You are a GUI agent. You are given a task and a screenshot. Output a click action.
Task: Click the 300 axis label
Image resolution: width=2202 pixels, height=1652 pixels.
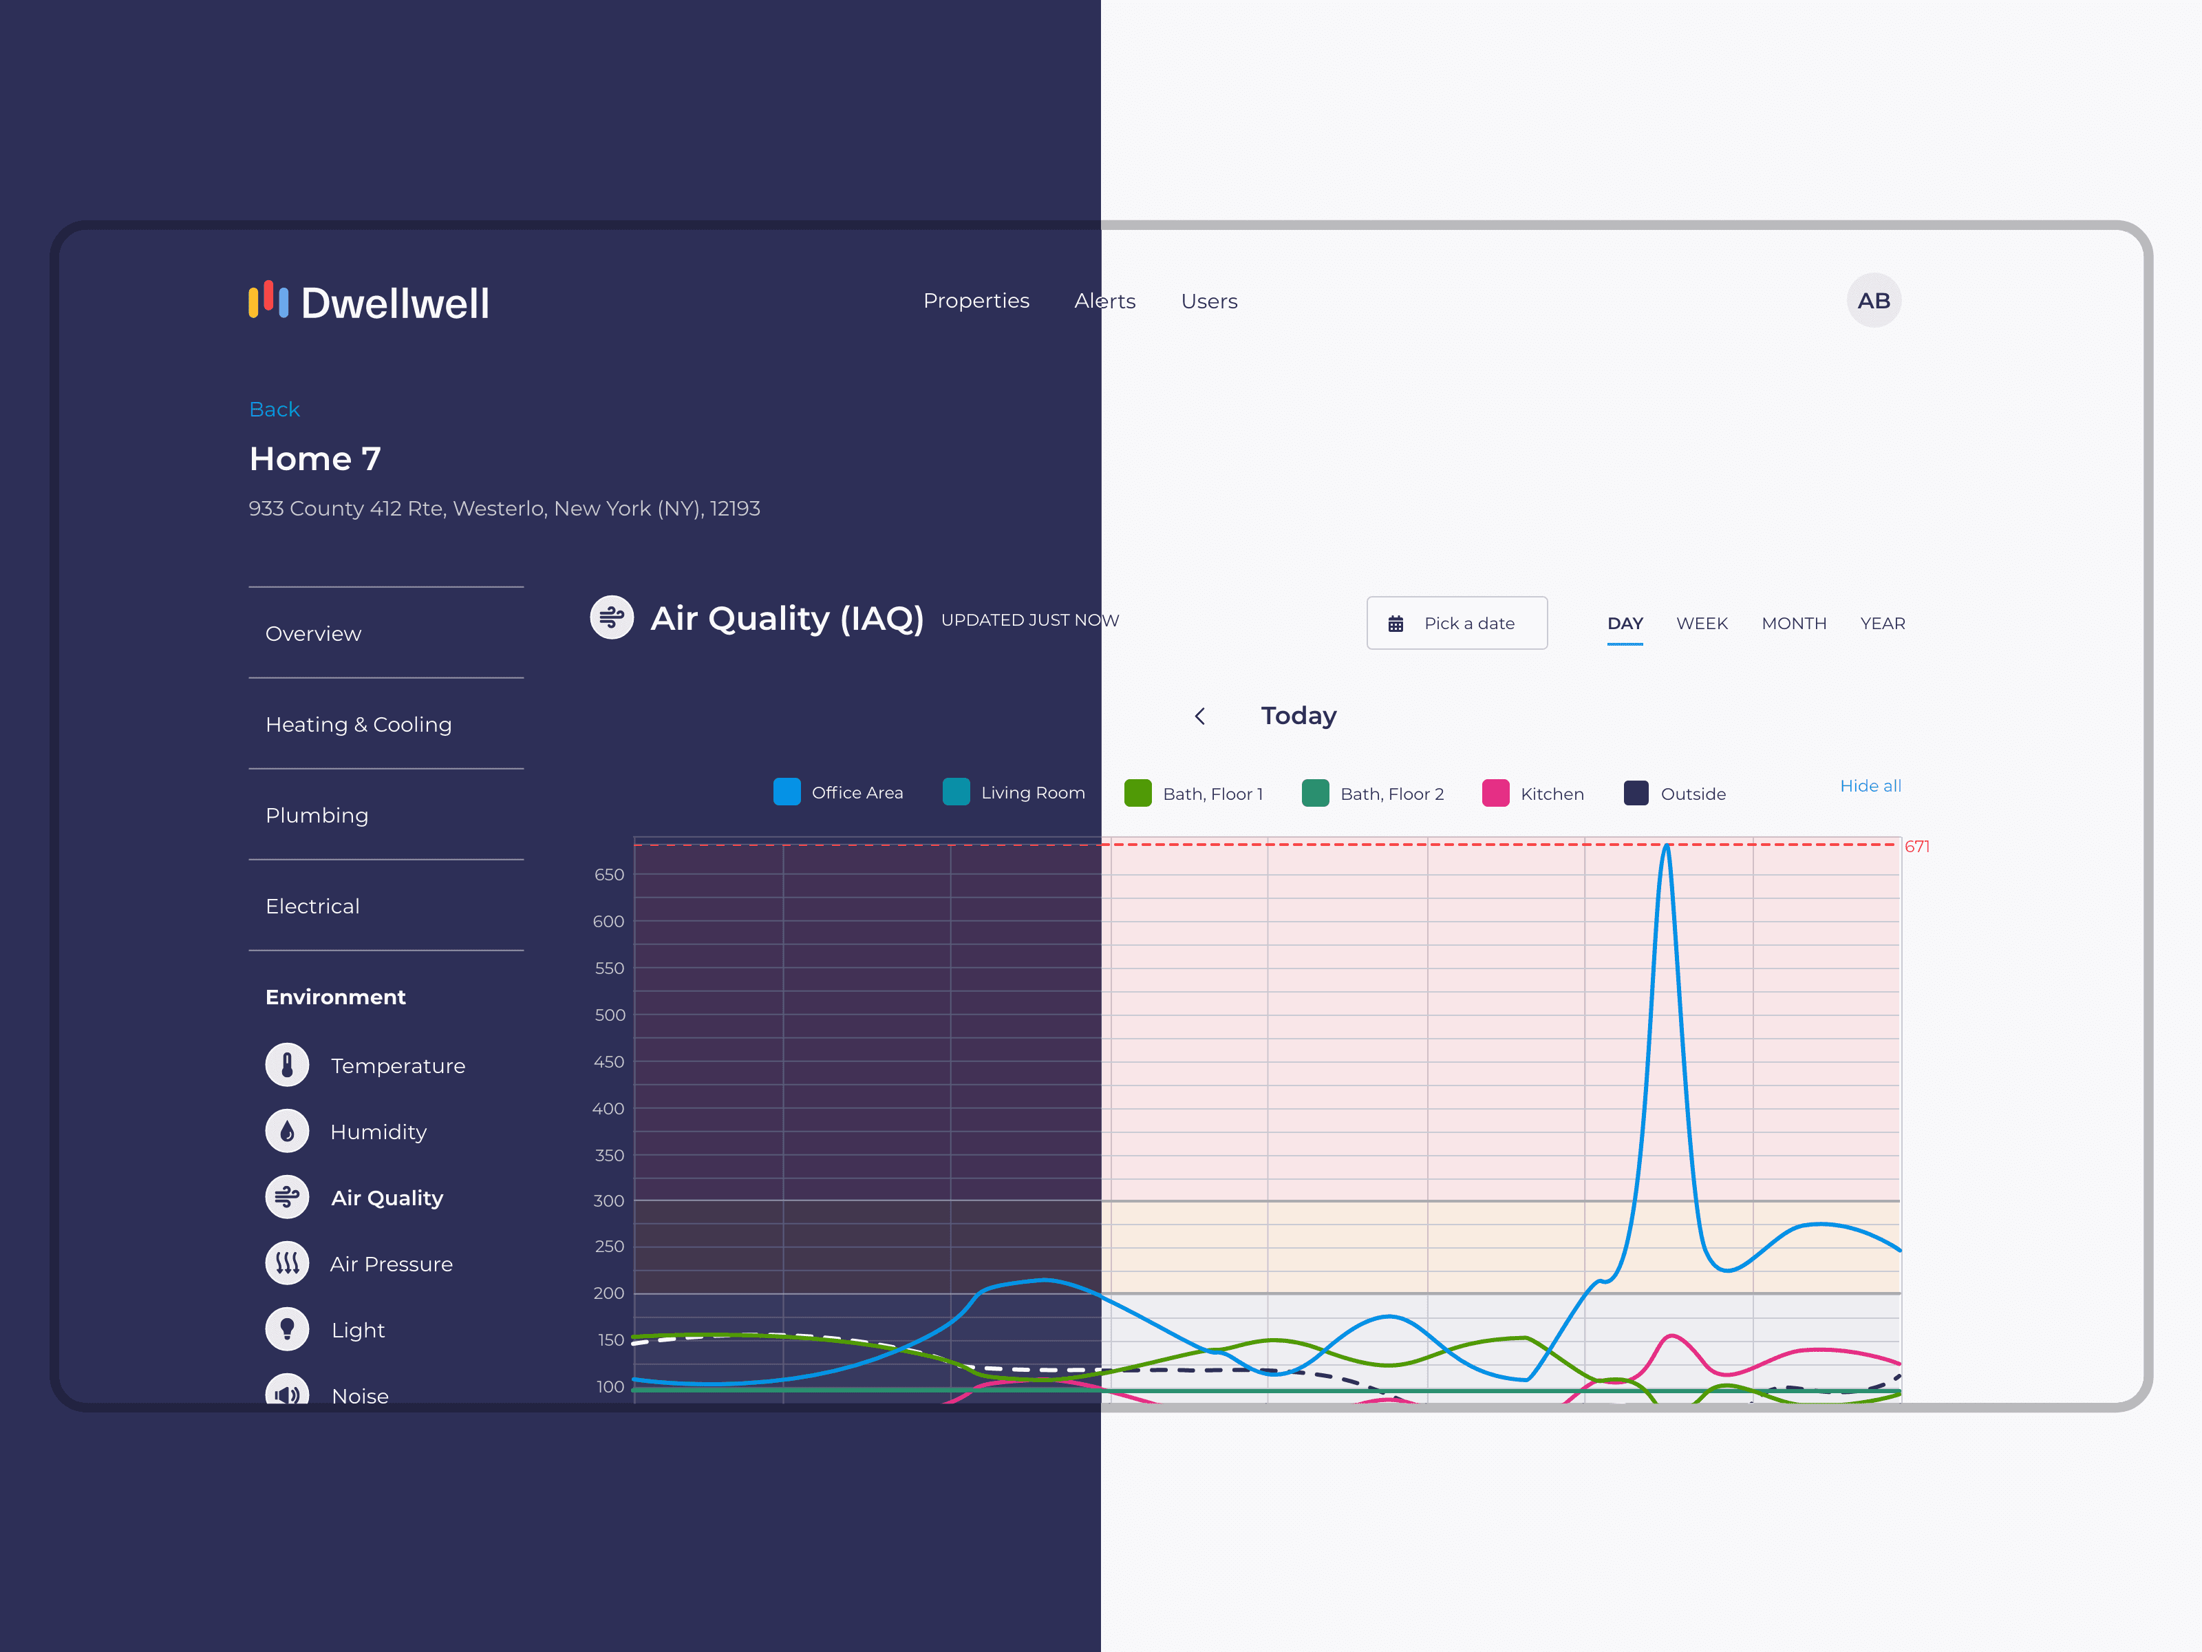click(x=609, y=1200)
